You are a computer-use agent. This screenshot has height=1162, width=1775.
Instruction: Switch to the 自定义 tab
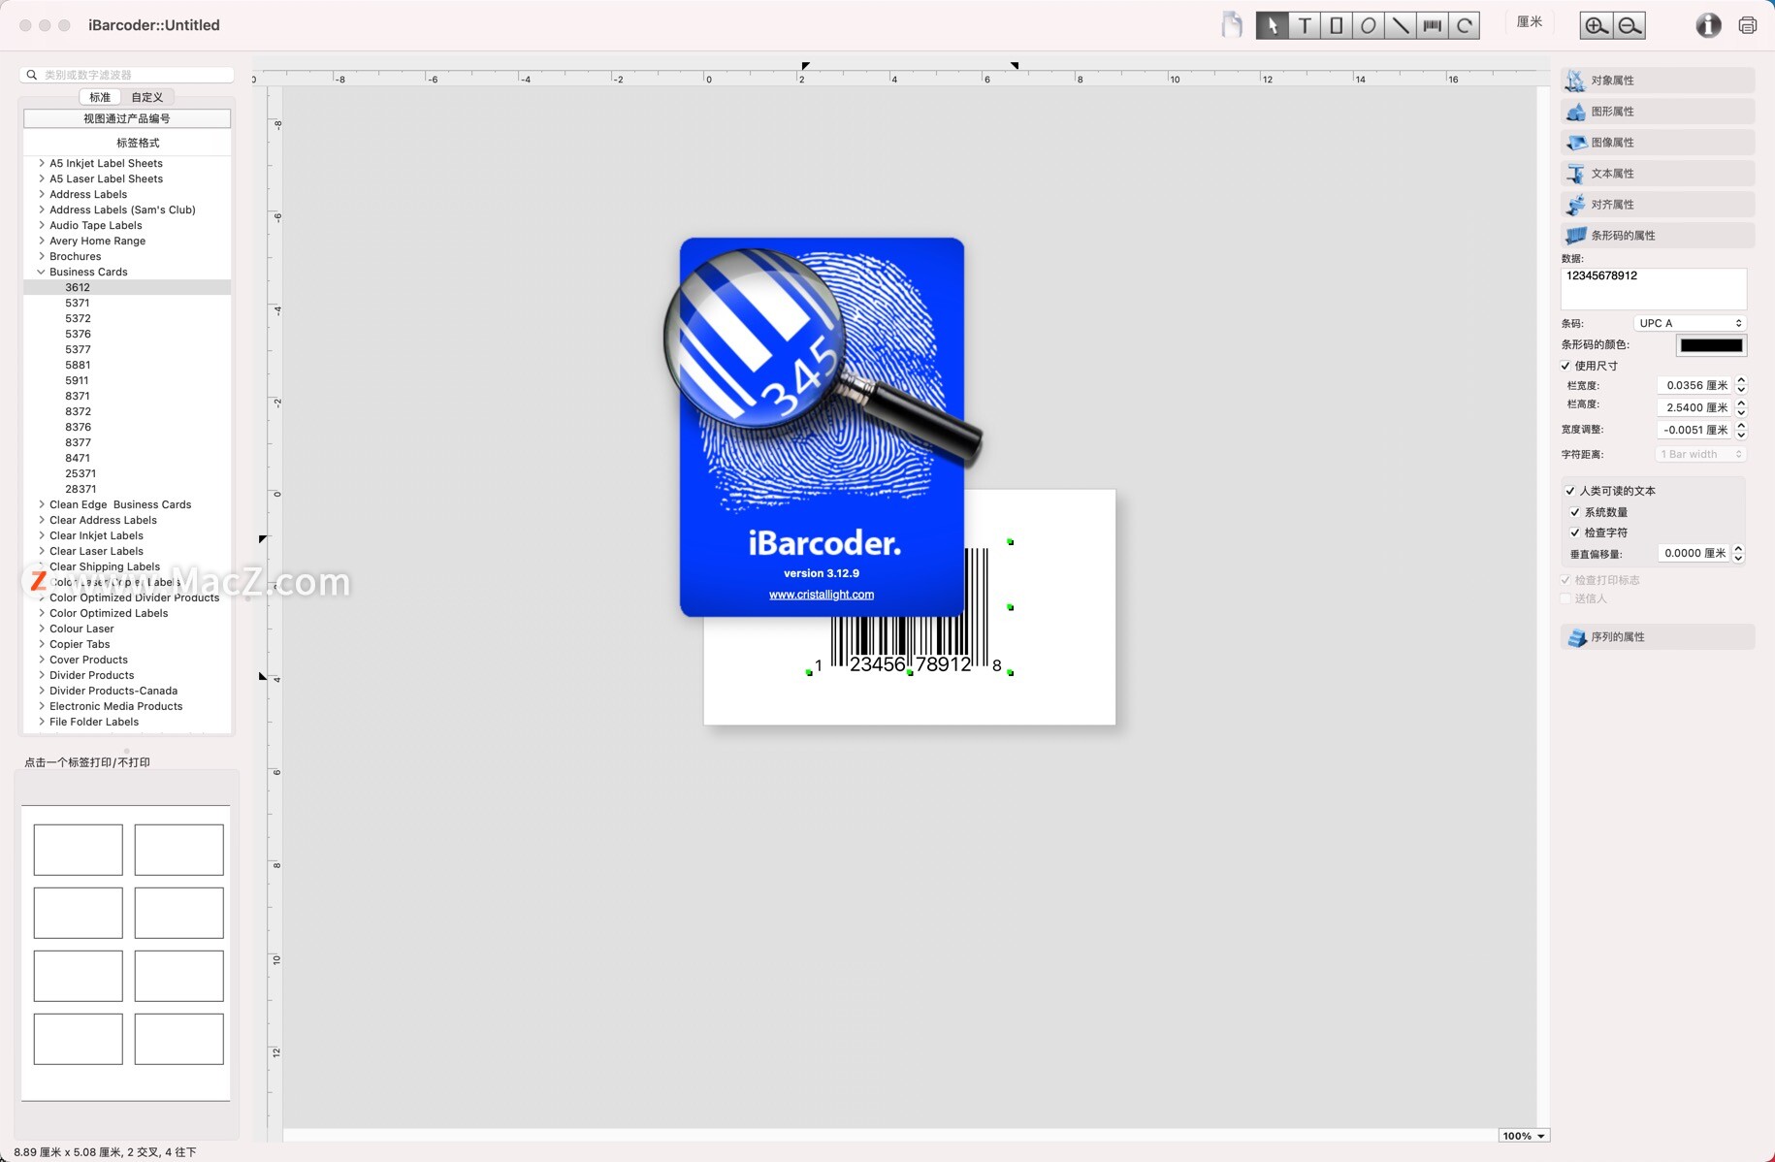[x=147, y=97]
